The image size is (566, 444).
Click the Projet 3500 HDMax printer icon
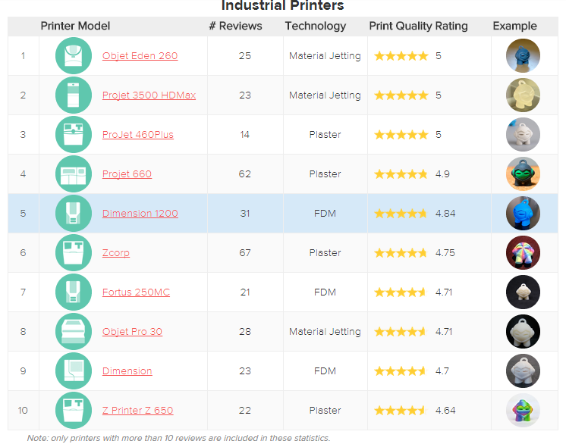tap(74, 95)
